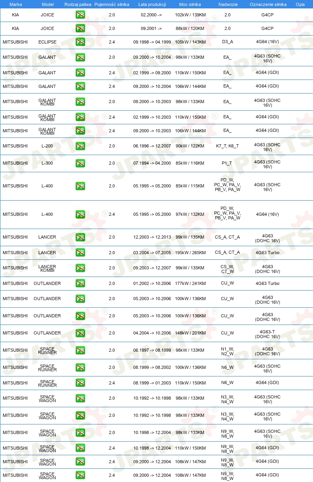Click fuel icon in OUTLANDER 177kW / 241KM row
The image size is (313, 482).
point(80,284)
